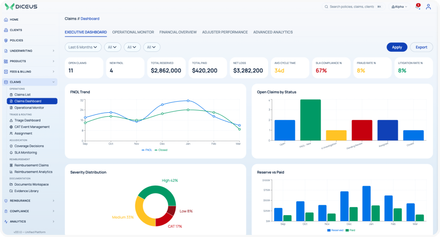Image resolution: width=440 pixels, height=237 pixels.
Task: Click the SLA Compliance % card
Action: tap(331, 68)
